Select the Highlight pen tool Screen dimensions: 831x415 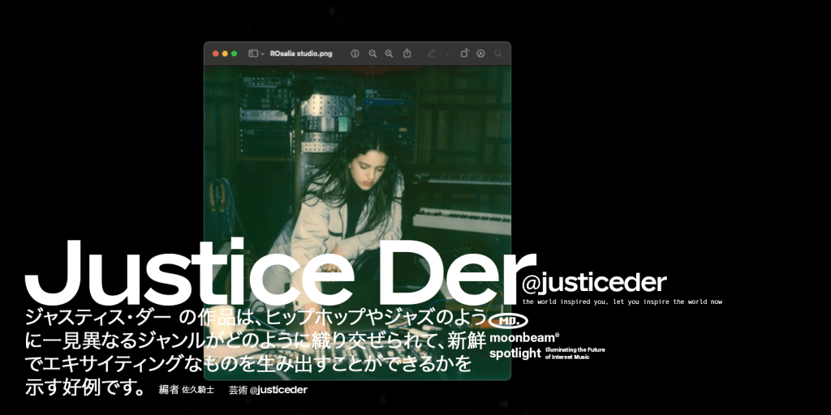pos(432,53)
